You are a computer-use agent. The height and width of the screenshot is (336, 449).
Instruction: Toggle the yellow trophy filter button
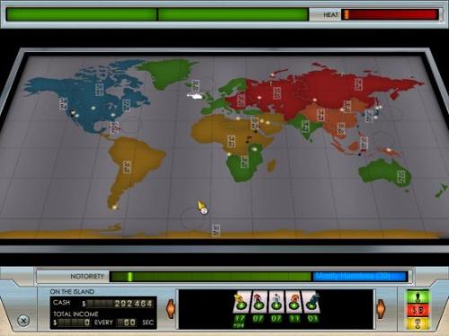(418, 323)
